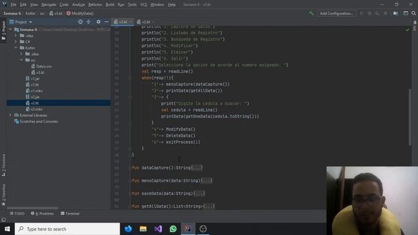
Task: Open WhatsApp from the taskbar
Action: pyautogui.click(x=173, y=229)
